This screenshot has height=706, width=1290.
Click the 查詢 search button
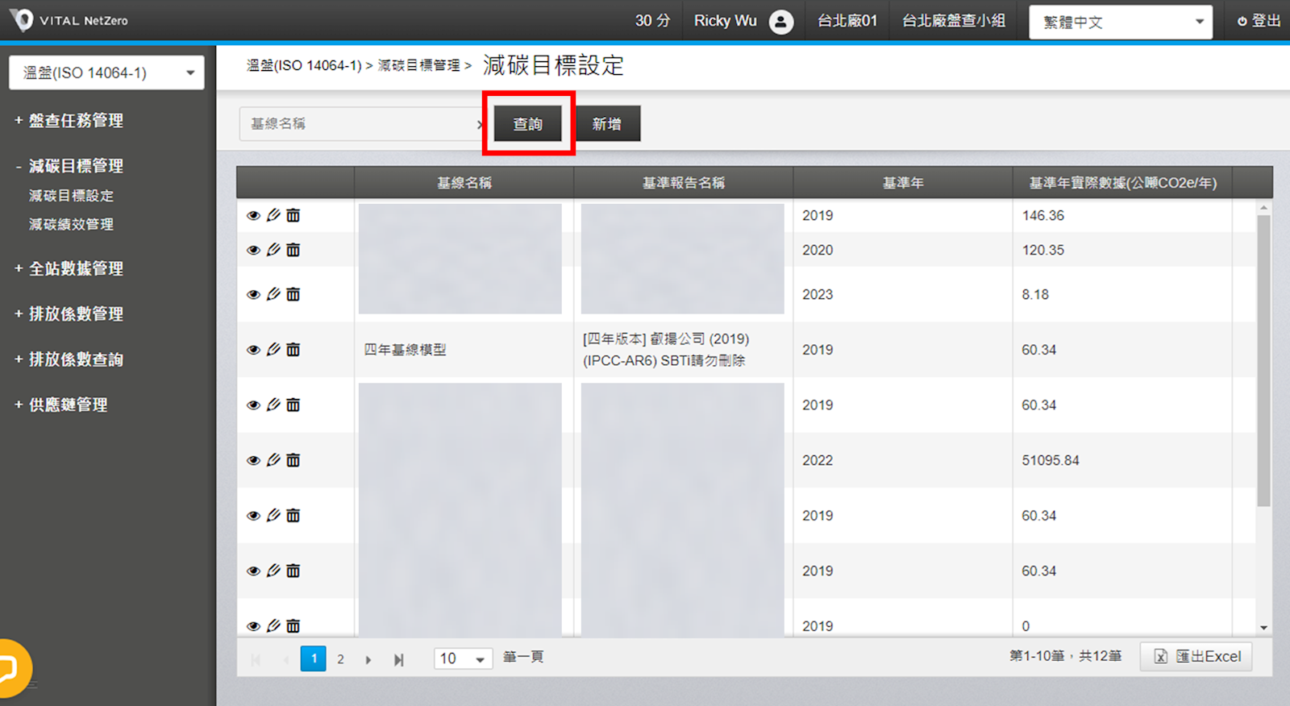(528, 124)
